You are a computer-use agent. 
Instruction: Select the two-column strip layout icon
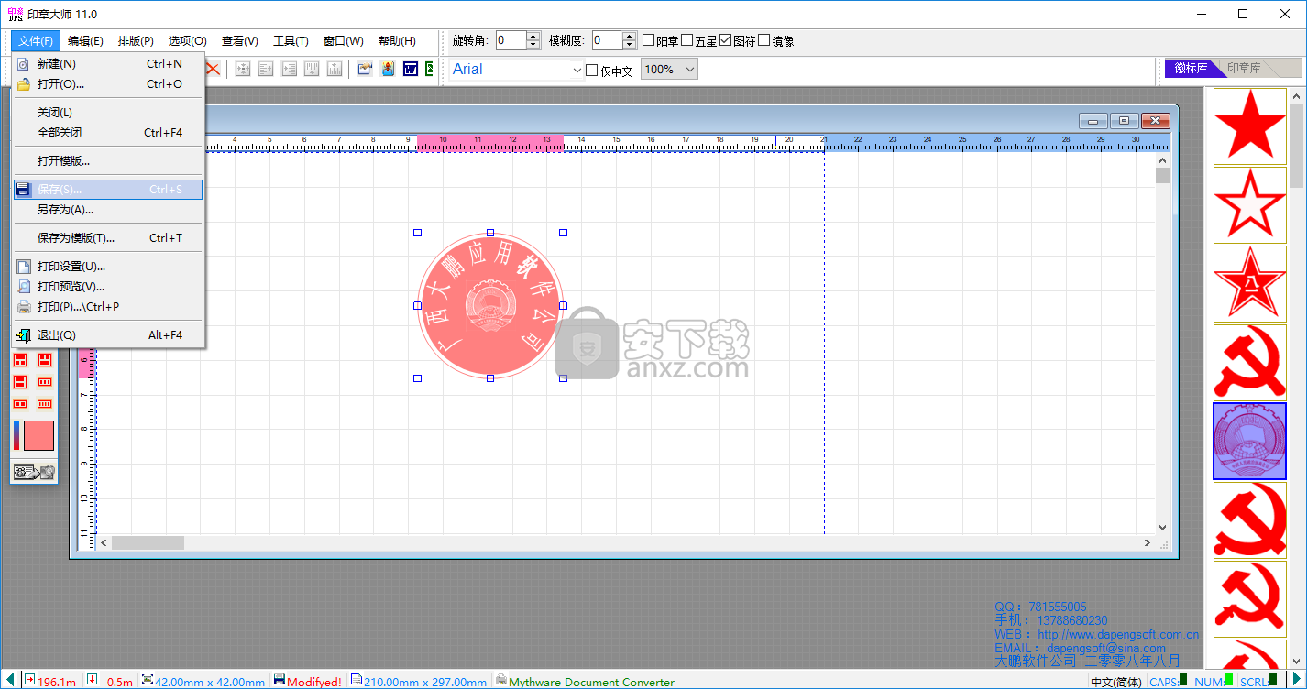tap(20, 404)
